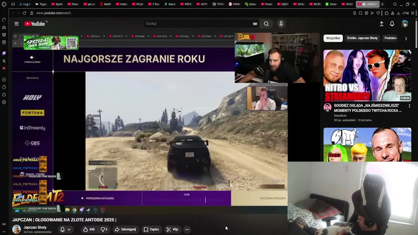Reload the page in the browser
This screenshot has height=235, width=418.
pos(24,13)
